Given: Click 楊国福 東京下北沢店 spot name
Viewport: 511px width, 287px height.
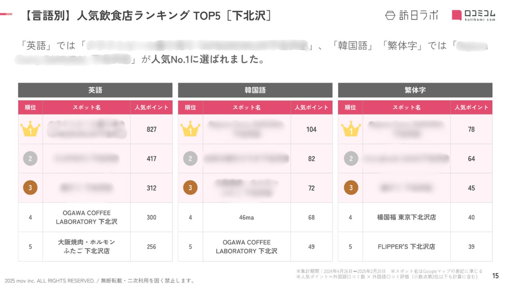Looking at the screenshot, I should [x=406, y=217].
